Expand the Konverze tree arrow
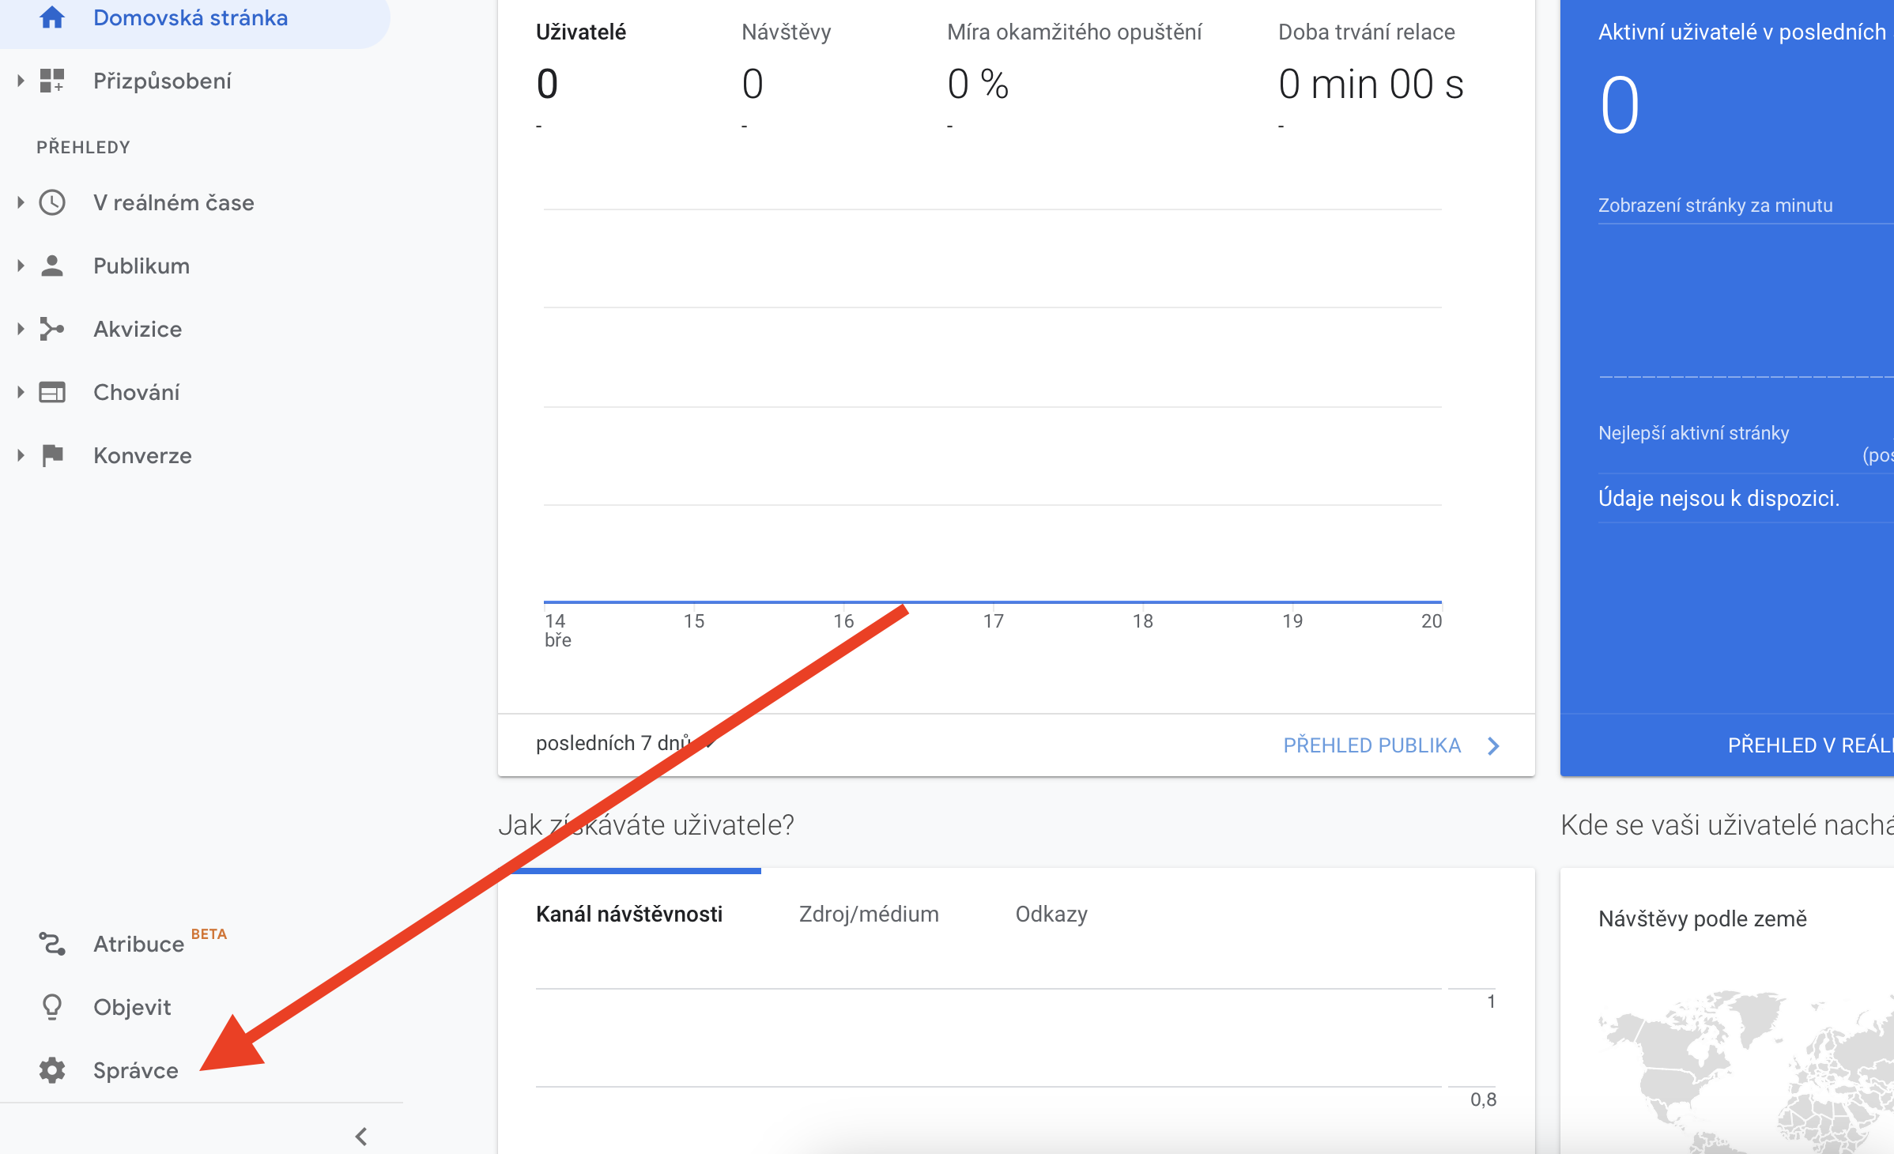Viewport: 1894px width, 1154px height. coord(21,455)
